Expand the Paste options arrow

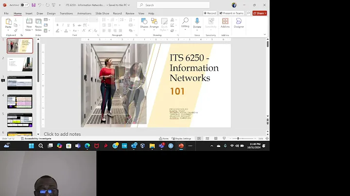[x=8, y=30]
